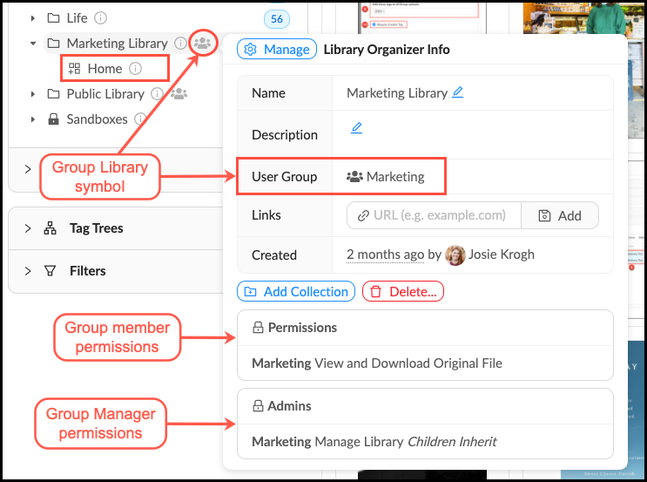Expand the Life folder arrow
The image size is (647, 482).
click(32, 18)
